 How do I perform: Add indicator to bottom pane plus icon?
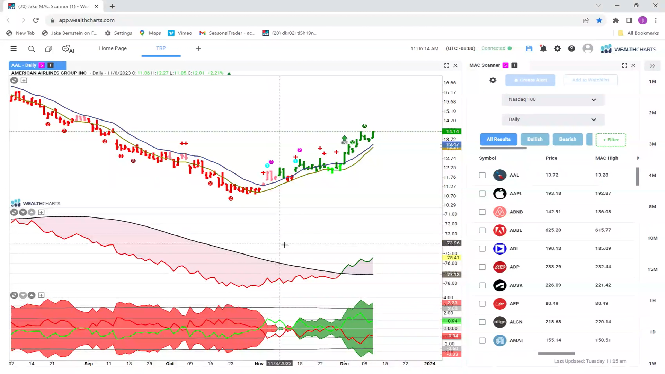click(41, 295)
